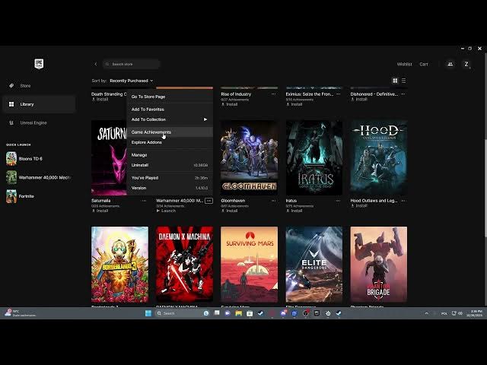Choose Go To Store Page in context menu
The height and width of the screenshot is (365, 487).
170,97
